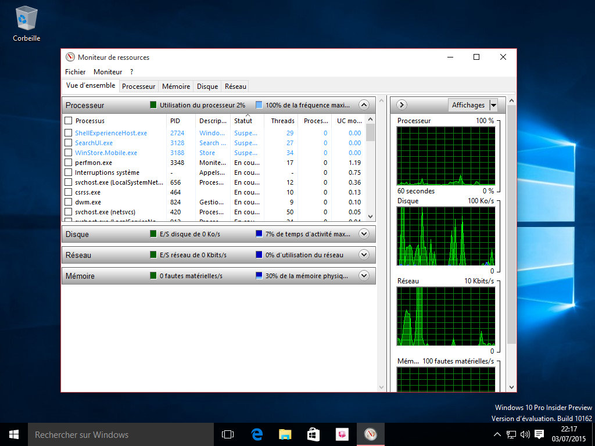The image size is (595, 446).
Task: Open the Start menu
Action: pyautogui.click(x=13, y=434)
